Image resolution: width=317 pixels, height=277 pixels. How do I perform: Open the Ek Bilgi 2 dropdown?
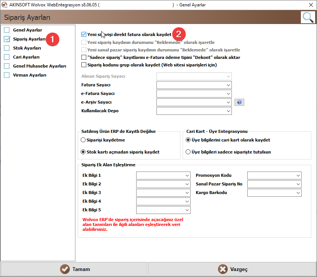[x=163, y=184]
